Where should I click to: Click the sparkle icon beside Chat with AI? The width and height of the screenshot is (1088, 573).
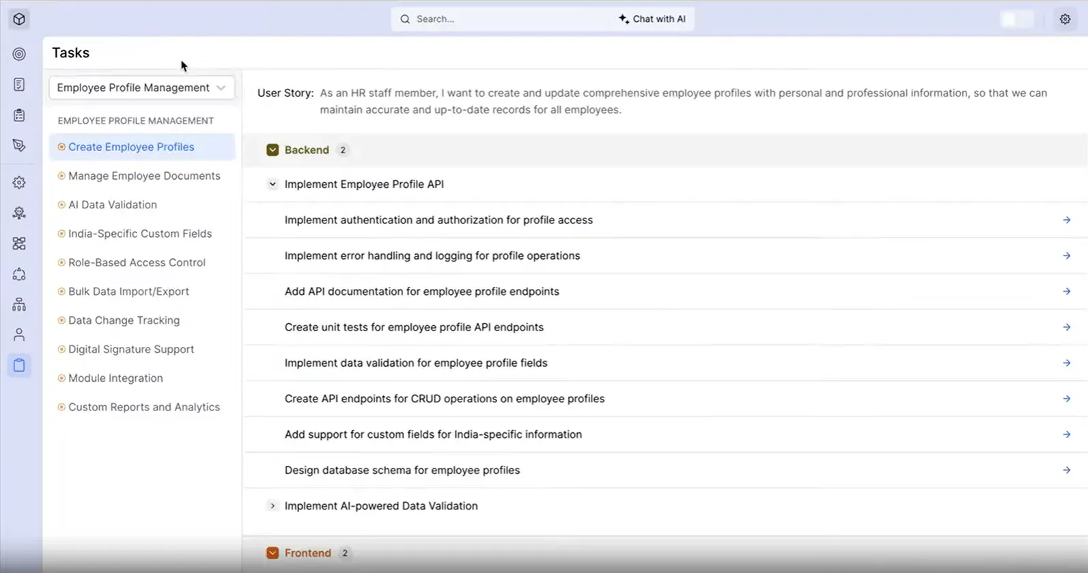tap(624, 19)
